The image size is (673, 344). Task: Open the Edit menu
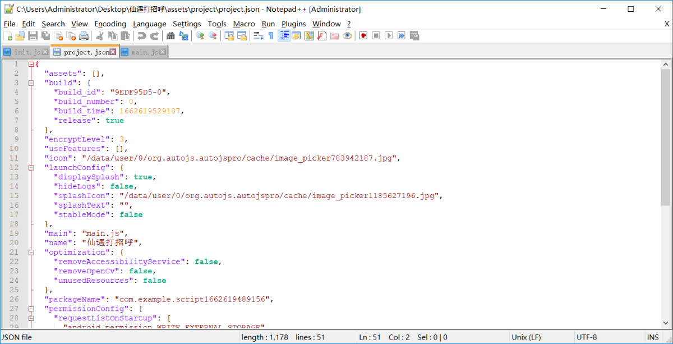29,24
